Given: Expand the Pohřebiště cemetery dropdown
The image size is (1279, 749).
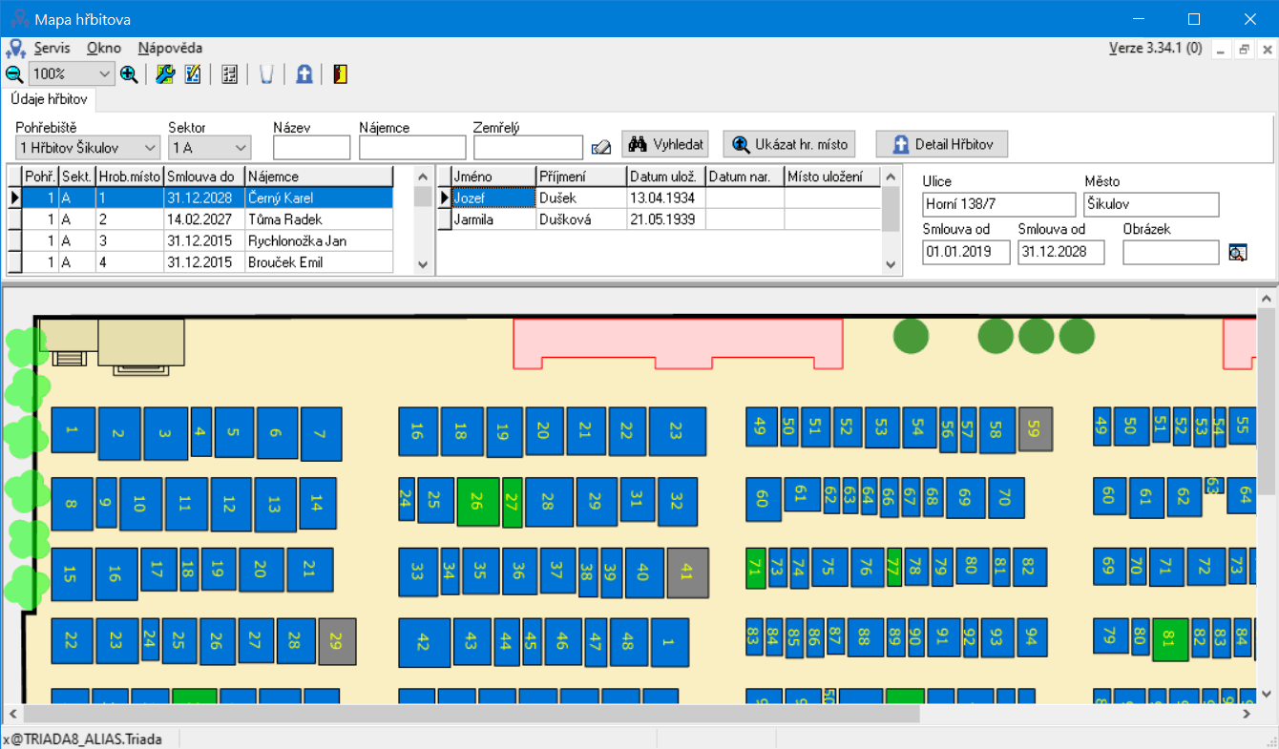Looking at the screenshot, I should pyautogui.click(x=149, y=148).
